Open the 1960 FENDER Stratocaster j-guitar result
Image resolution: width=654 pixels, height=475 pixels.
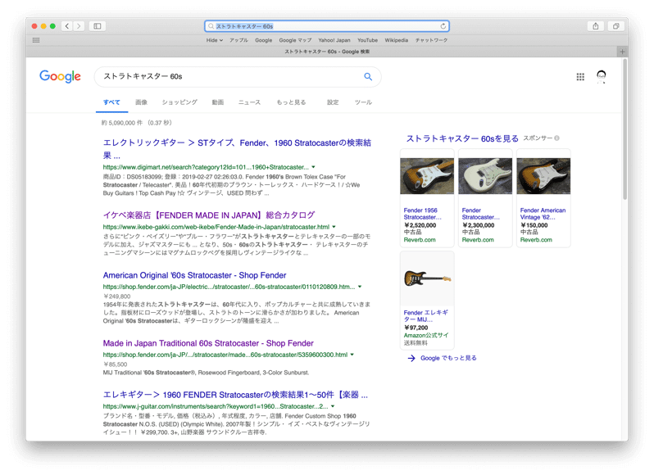[x=235, y=395]
